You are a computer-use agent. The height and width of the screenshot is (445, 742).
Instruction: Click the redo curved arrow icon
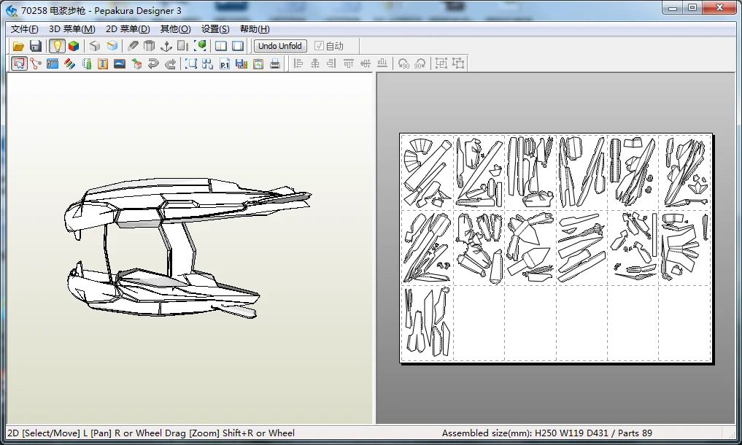(170, 63)
